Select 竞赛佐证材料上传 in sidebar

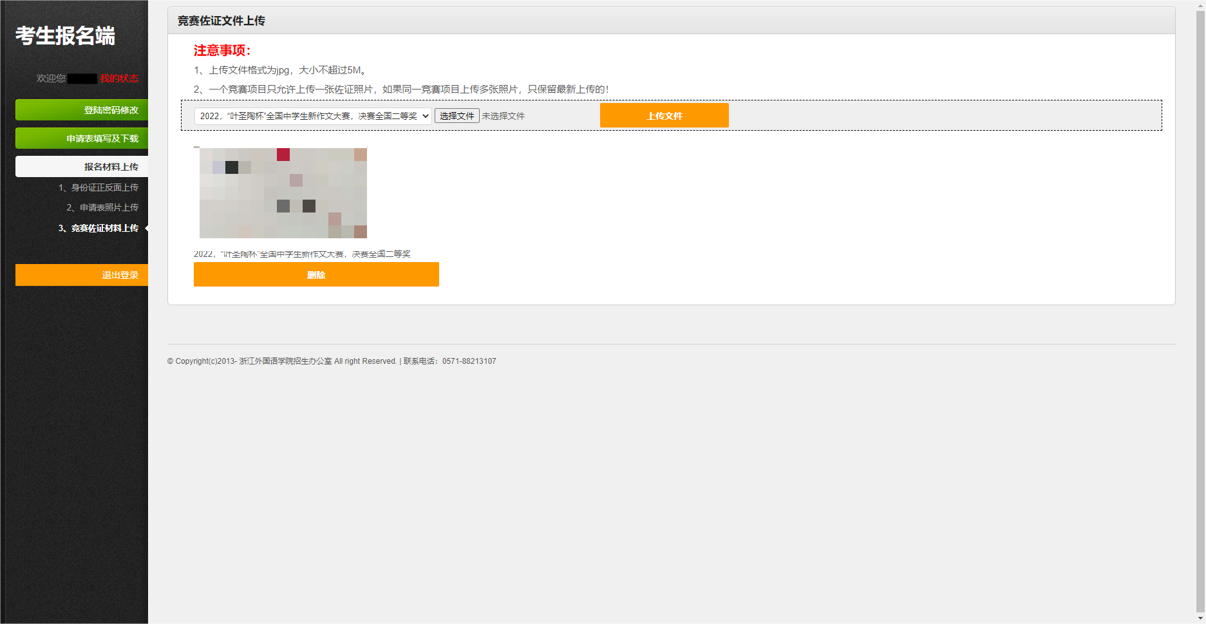(98, 228)
